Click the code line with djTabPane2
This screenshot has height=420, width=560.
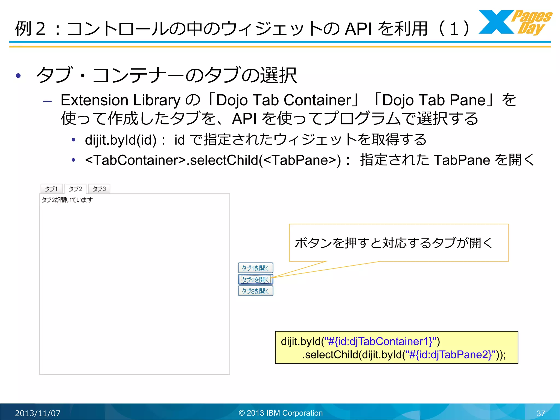click(404, 354)
